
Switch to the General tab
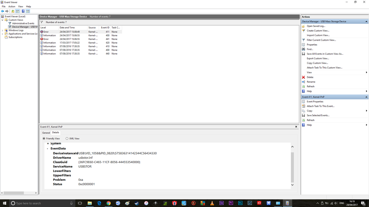(x=46, y=133)
